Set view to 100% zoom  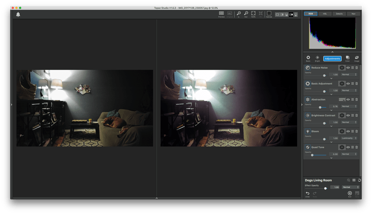pyautogui.click(x=253, y=14)
